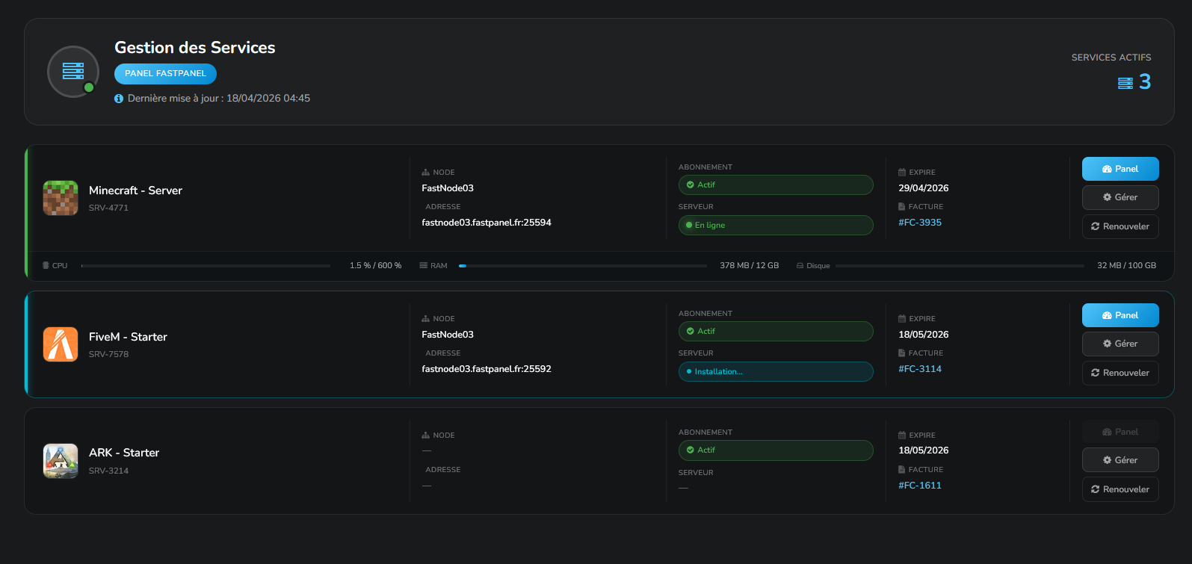
Task: Open invoice link #FC-3114
Action: [920, 369]
